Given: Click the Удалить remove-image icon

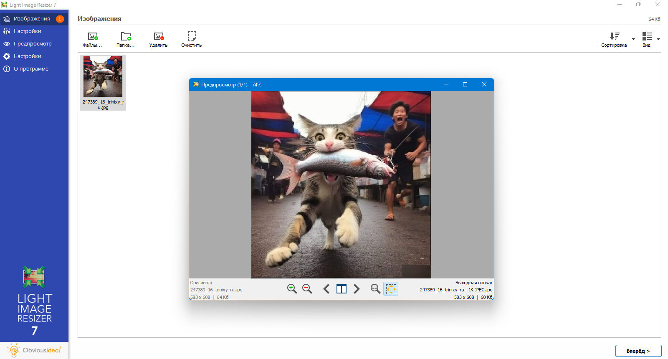Looking at the screenshot, I should [159, 37].
